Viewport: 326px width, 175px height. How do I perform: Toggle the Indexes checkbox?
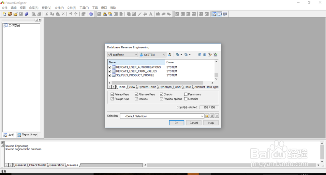[136, 99]
